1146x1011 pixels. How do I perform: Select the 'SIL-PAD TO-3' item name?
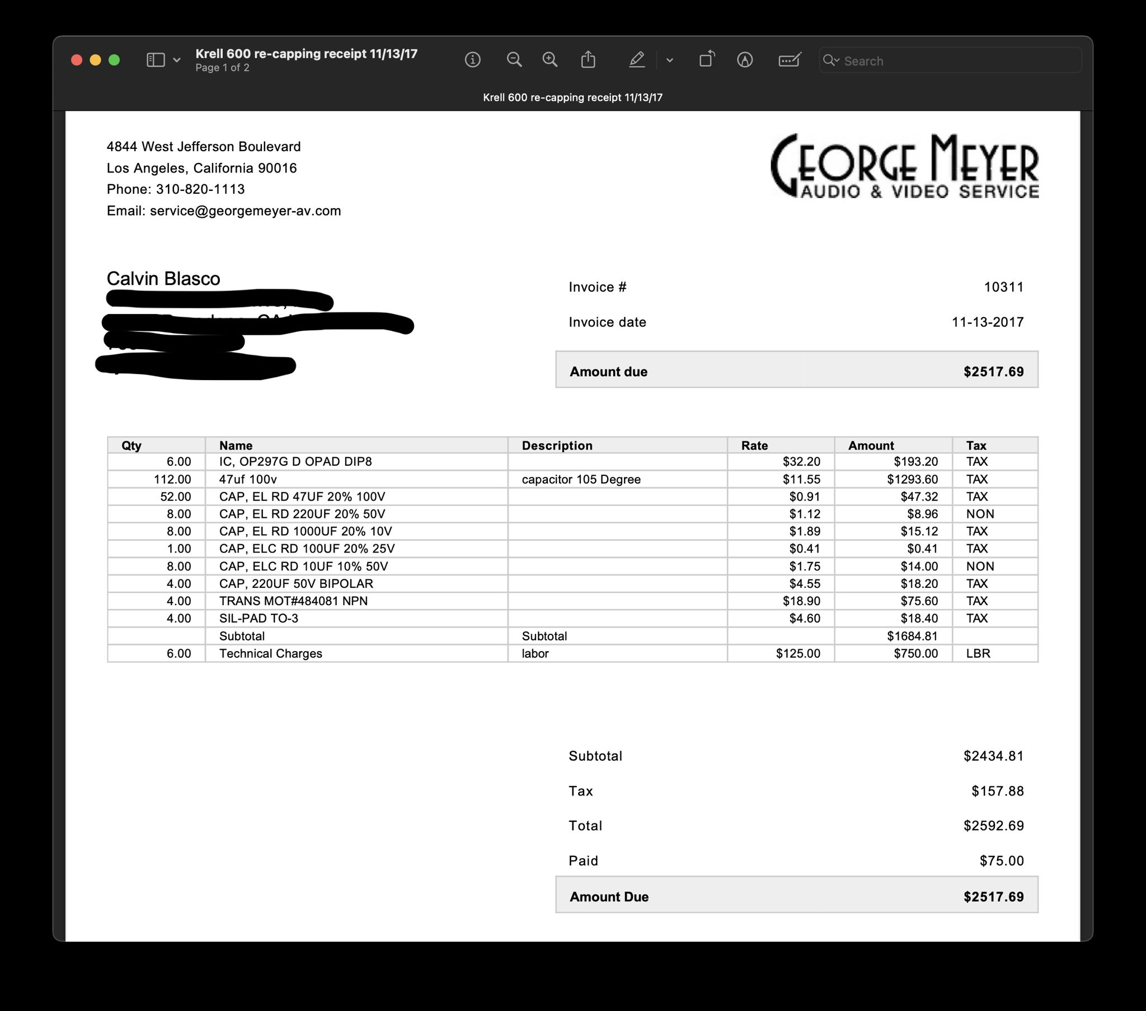[x=259, y=618]
